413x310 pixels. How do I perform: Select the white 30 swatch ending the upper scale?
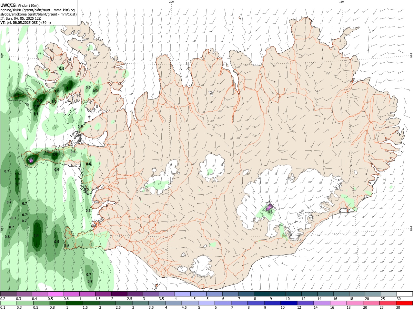click(405, 294)
